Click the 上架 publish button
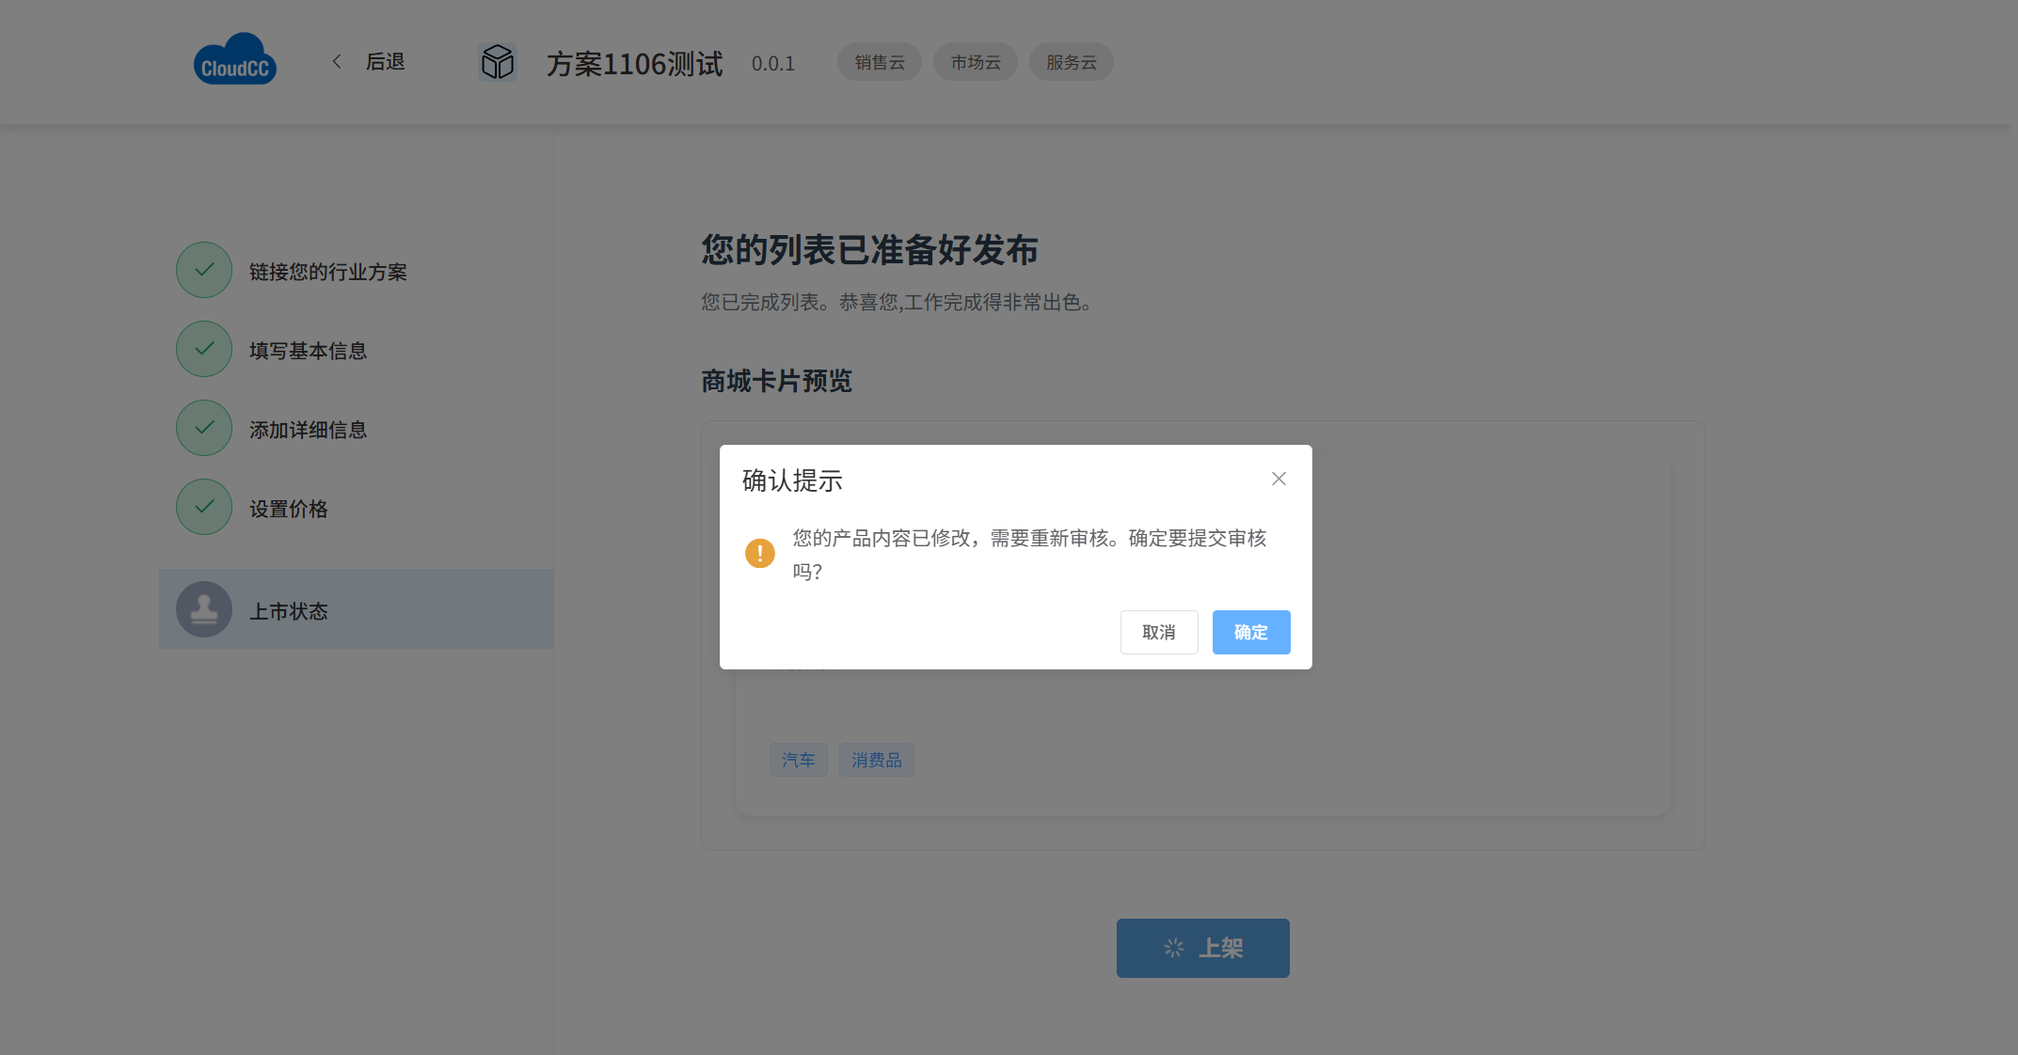 point(1202,948)
